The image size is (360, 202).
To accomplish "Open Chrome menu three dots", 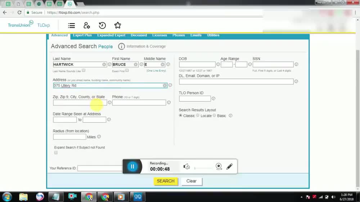I will click(355, 13).
